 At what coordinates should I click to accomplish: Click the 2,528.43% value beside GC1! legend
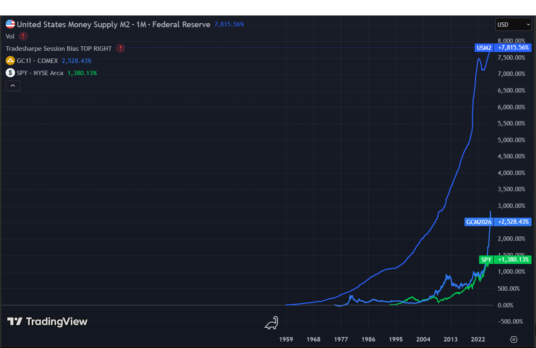[76, 61]
